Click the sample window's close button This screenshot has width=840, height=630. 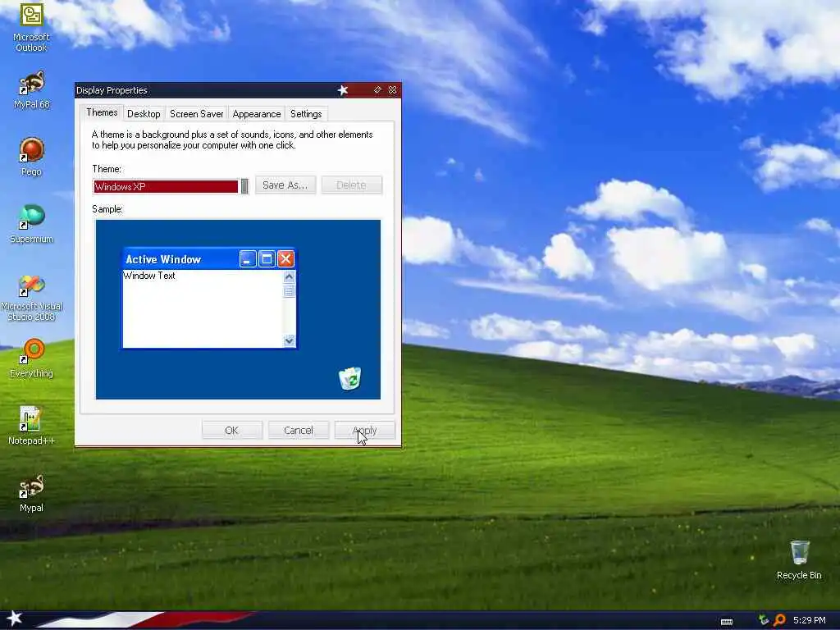(x=285, y=259)
